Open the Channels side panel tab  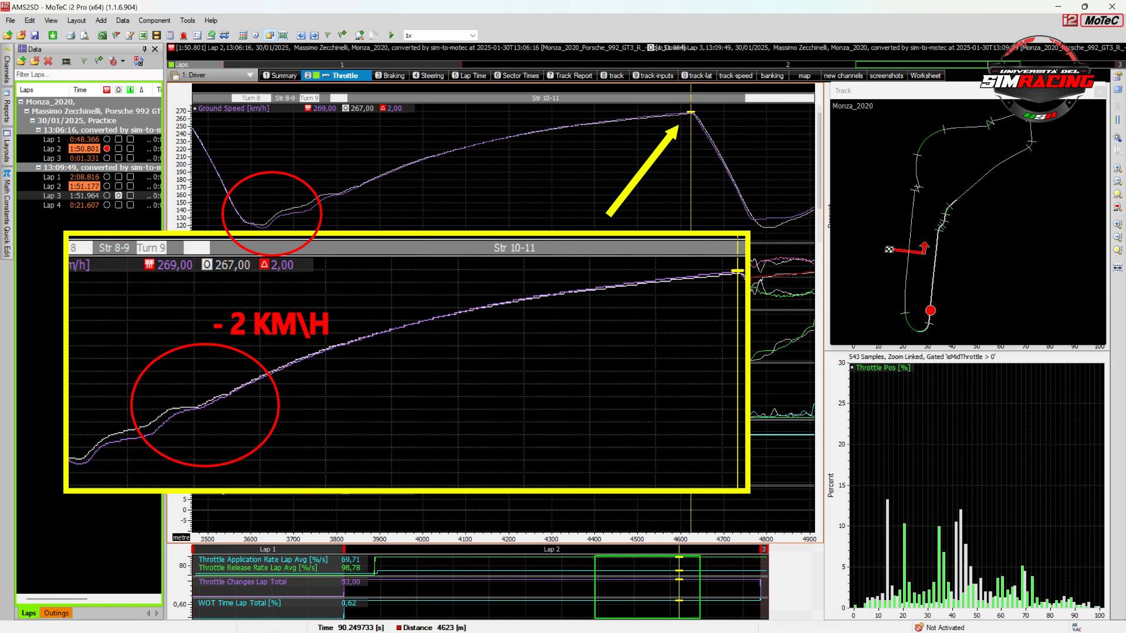tap(7, 67)
